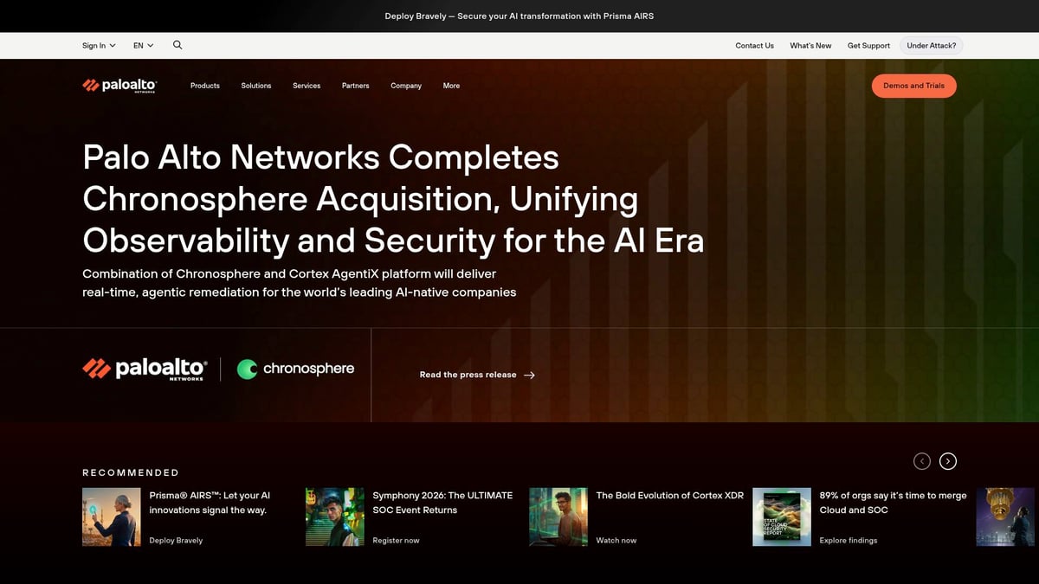This screenshot has height=584, width=1039.
Task: Open the Prisma AIRS thumbnail image
Action: tap(111, 517)
